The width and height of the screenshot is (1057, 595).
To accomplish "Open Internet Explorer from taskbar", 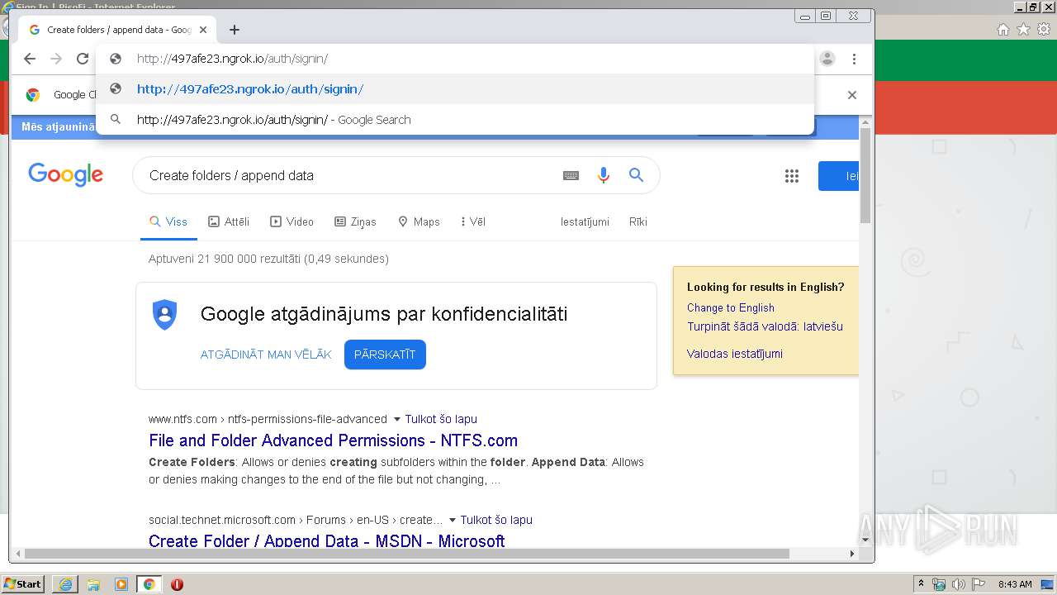I will point(65,584).
